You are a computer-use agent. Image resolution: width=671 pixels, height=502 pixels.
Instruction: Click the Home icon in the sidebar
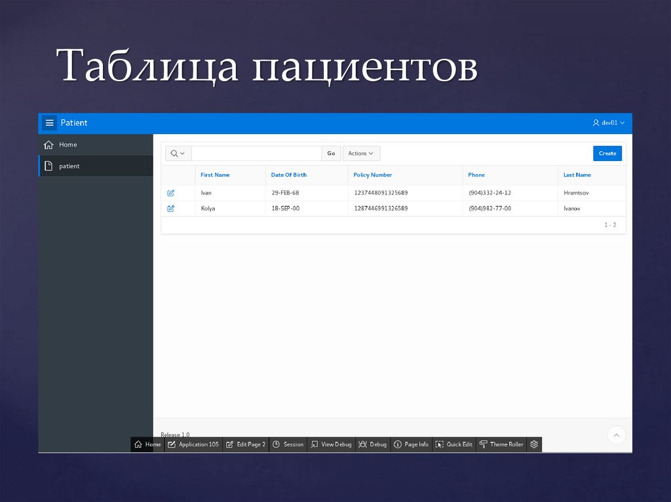pos(49,144)
